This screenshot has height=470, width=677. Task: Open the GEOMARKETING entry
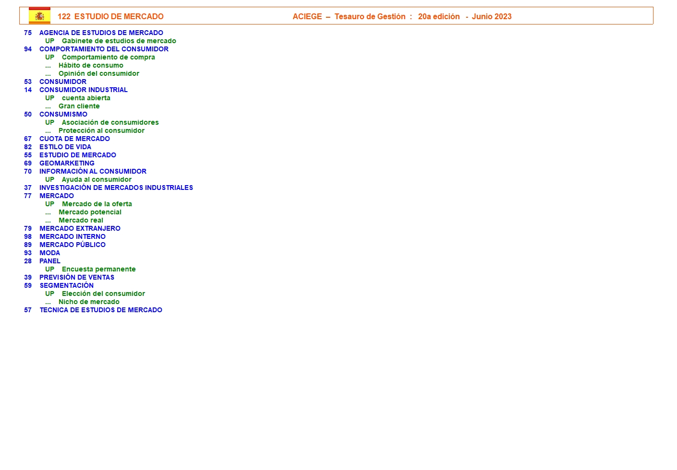(67, 163)
